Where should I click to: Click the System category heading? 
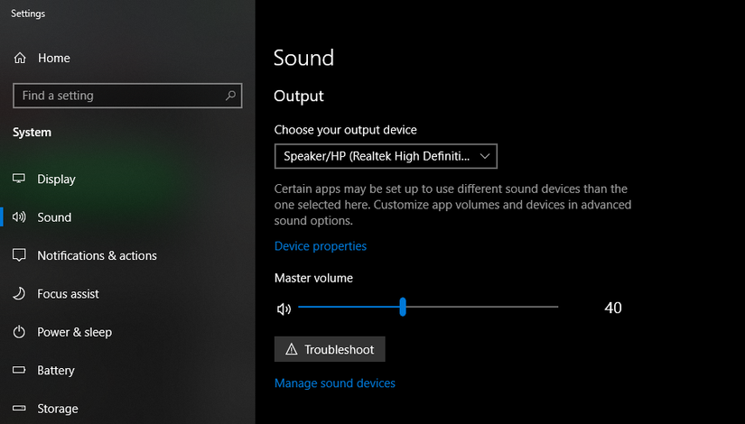[x=32, y=132]
